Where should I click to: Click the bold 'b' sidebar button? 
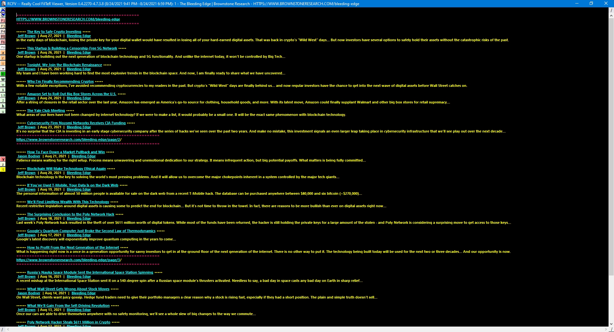point(3,106)
